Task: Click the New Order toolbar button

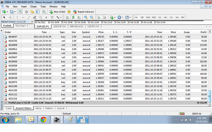Action: click(57, 12)
